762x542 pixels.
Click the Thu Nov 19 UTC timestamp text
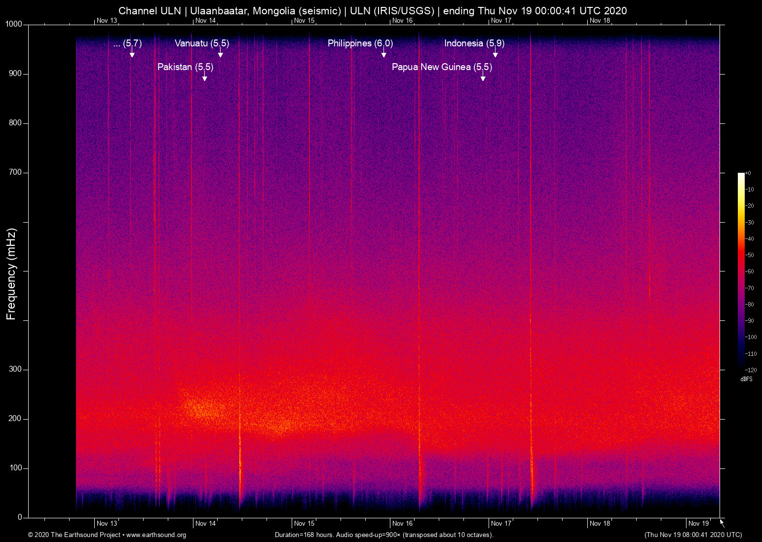pos(692,535)
